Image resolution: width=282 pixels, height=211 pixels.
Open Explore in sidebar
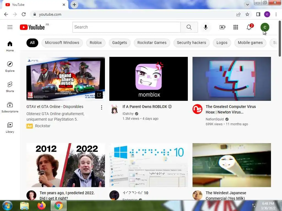pos(10,66)
